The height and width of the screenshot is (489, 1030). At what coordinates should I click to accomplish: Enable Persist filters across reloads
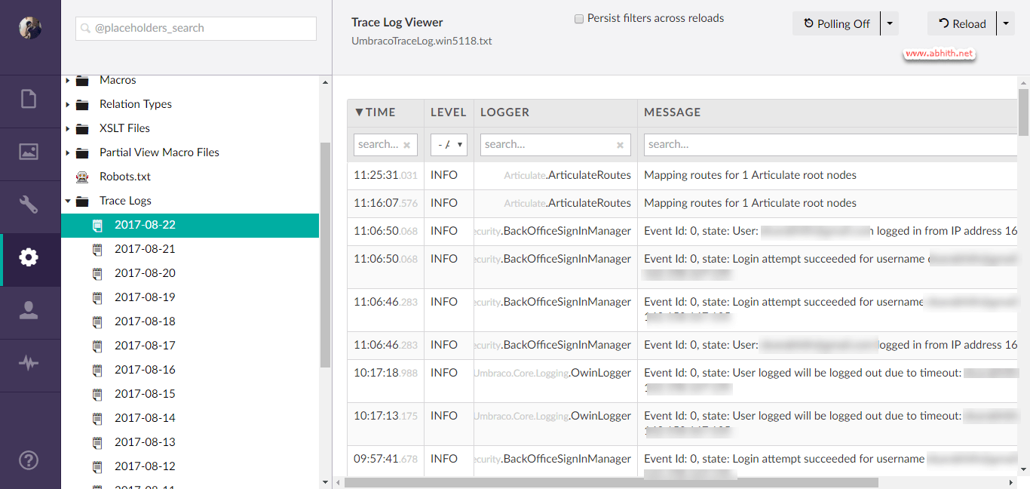click(579, 18)
